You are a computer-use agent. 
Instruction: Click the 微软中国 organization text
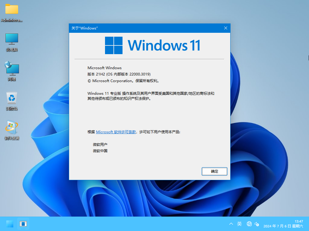[100, 151]
